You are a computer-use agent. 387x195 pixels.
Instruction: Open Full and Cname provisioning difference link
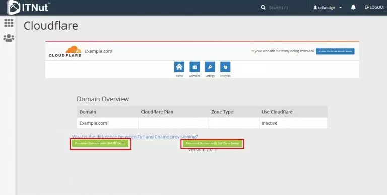pyautogui.click(x=135, y=137)
